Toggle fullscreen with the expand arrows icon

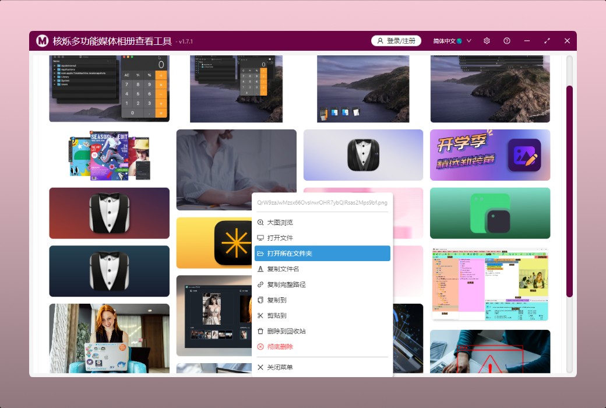547,41
